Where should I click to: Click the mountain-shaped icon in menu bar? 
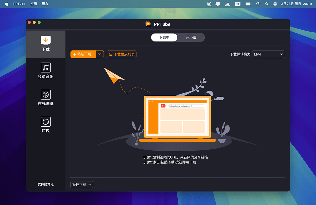(228, 4)
